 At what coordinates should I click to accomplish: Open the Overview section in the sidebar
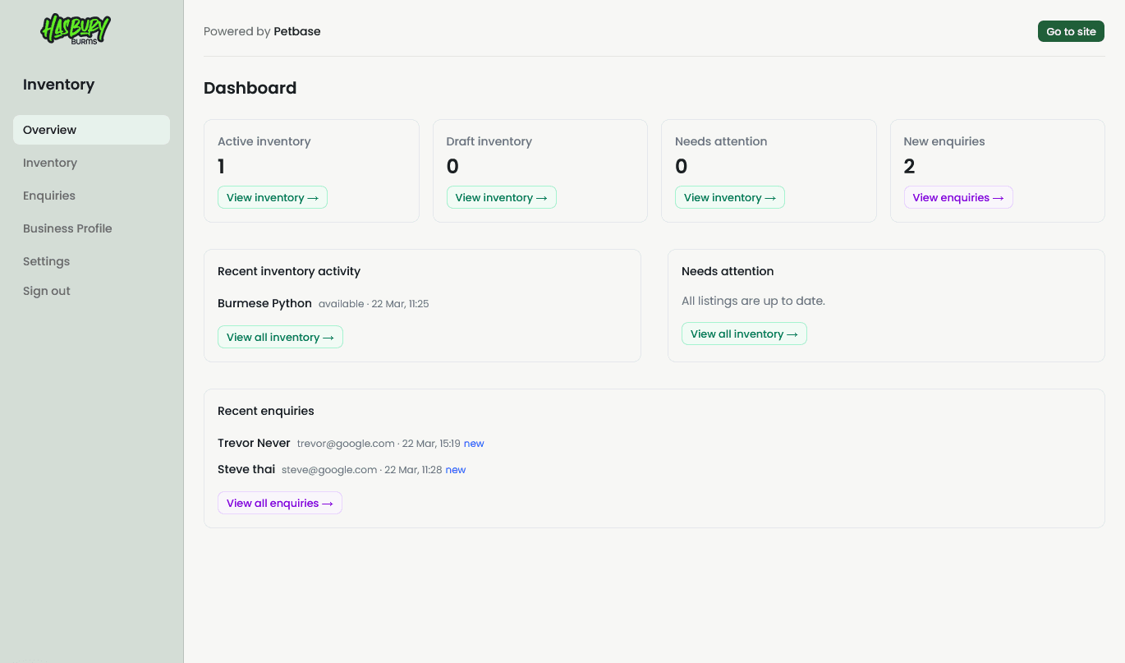pos(49,129)
